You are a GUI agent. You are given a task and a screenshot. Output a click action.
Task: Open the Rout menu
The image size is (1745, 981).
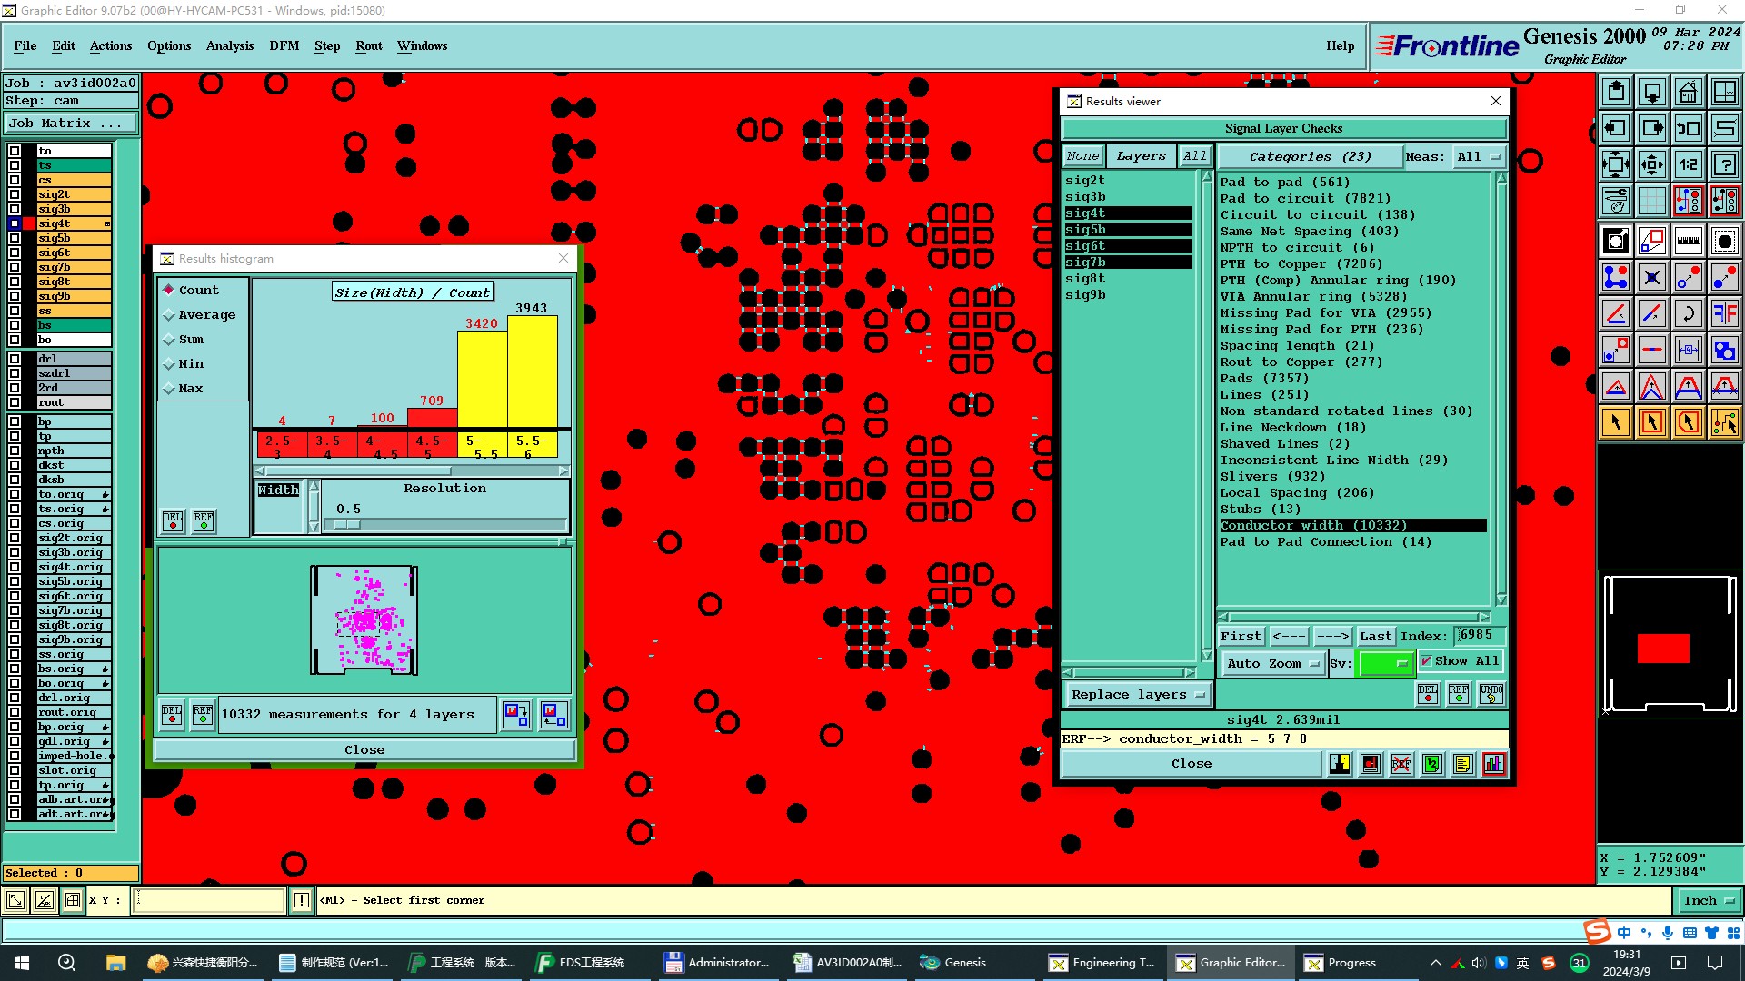click(x=369, y=45)
